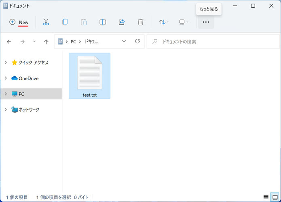The height and width of the screenshot is (202, 281).
Task: Open the address bar history dropdown
Action: (124, 41)
